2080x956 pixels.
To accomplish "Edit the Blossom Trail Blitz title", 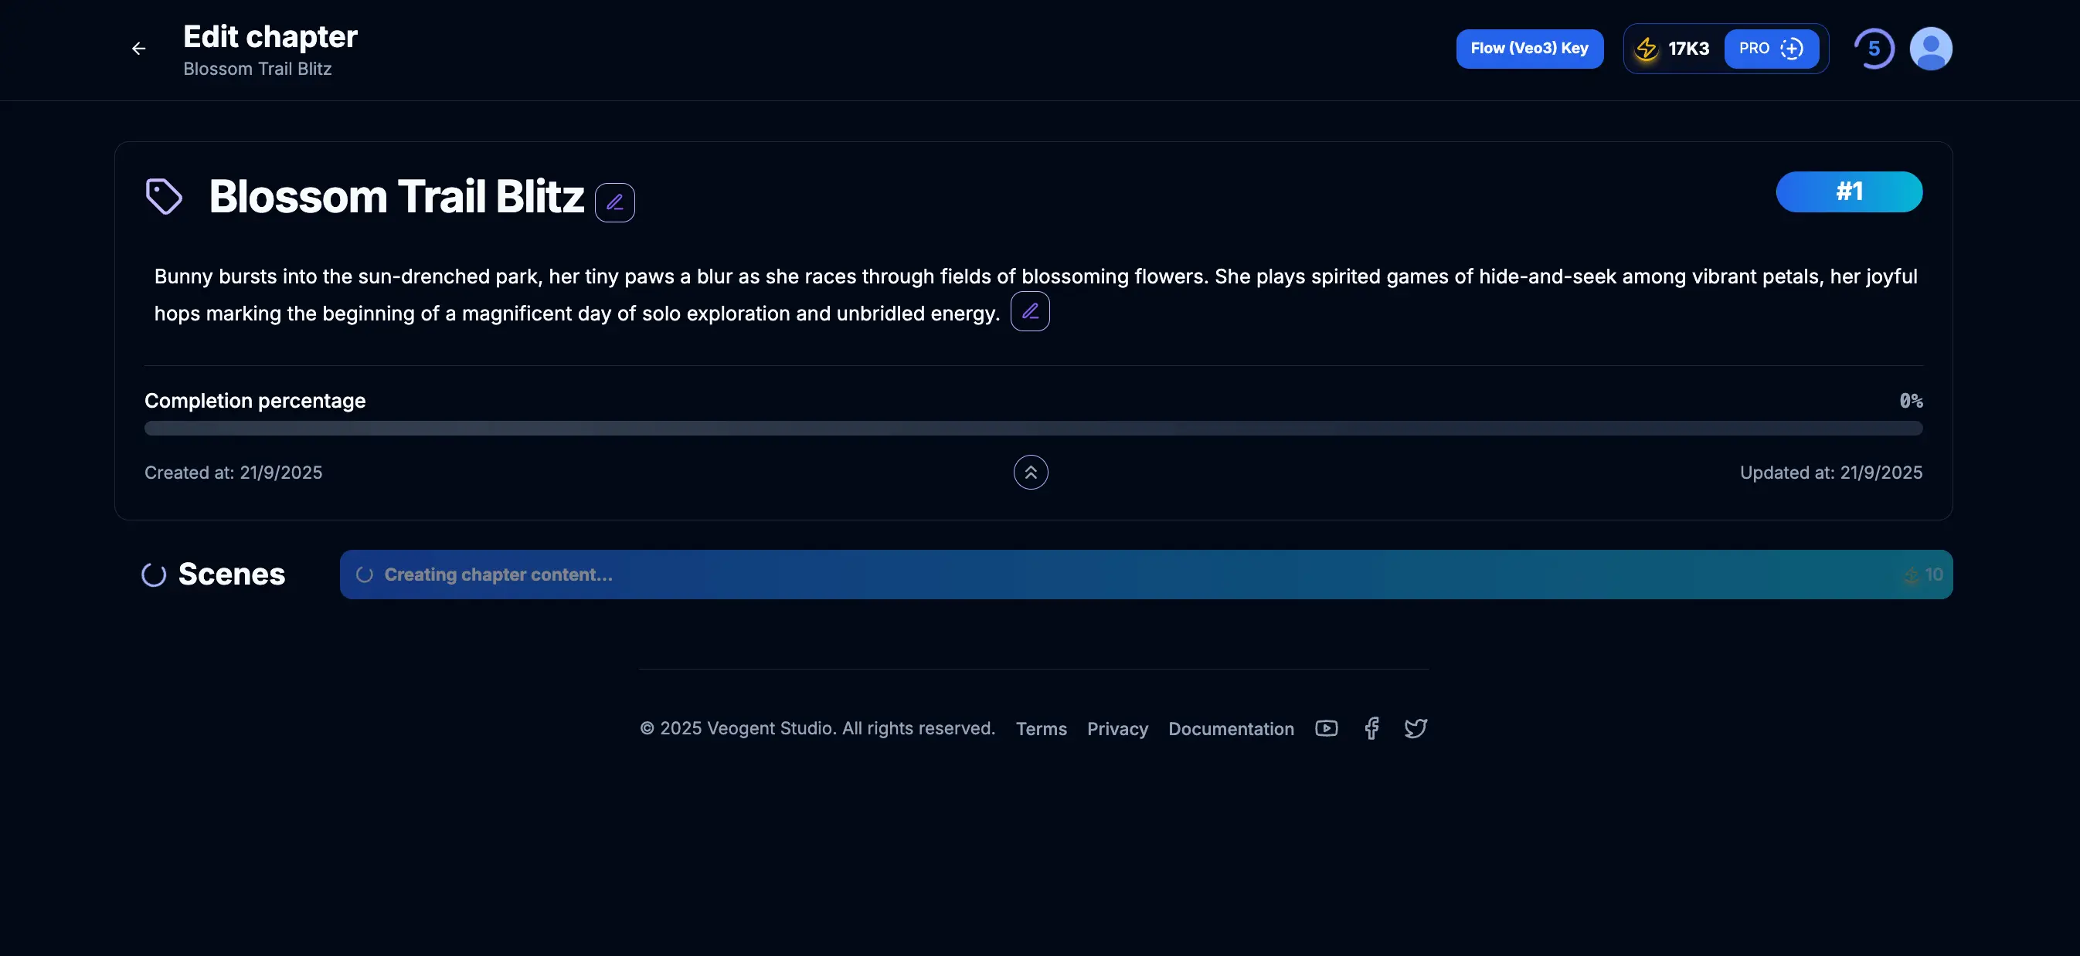I will click(x=614, y=202).
